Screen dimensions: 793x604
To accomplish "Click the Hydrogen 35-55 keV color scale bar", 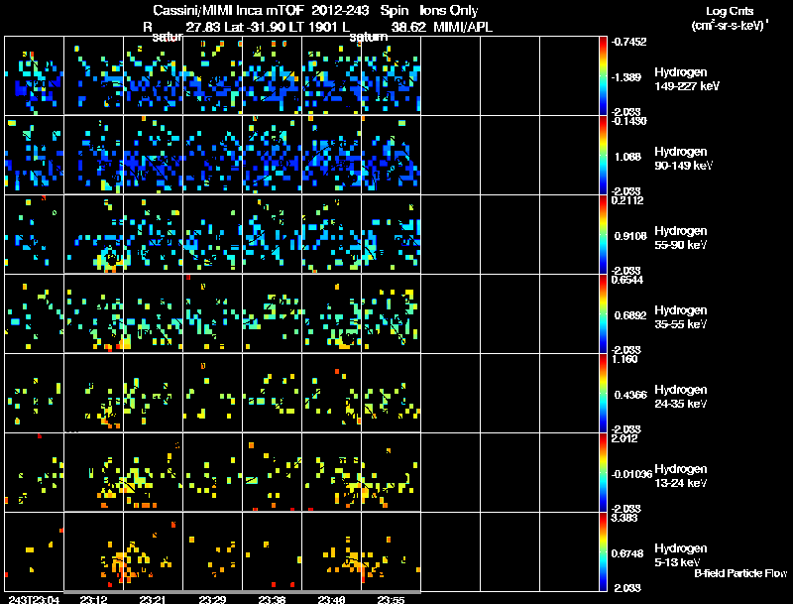I will tap(603, 314).
